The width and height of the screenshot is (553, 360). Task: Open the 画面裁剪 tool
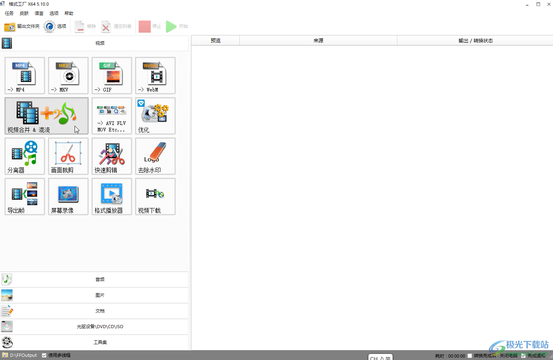click(68, 156)
